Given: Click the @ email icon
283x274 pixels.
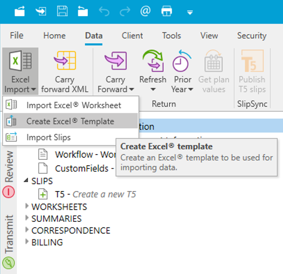Looking at the screenshot, I should [145, 11].
